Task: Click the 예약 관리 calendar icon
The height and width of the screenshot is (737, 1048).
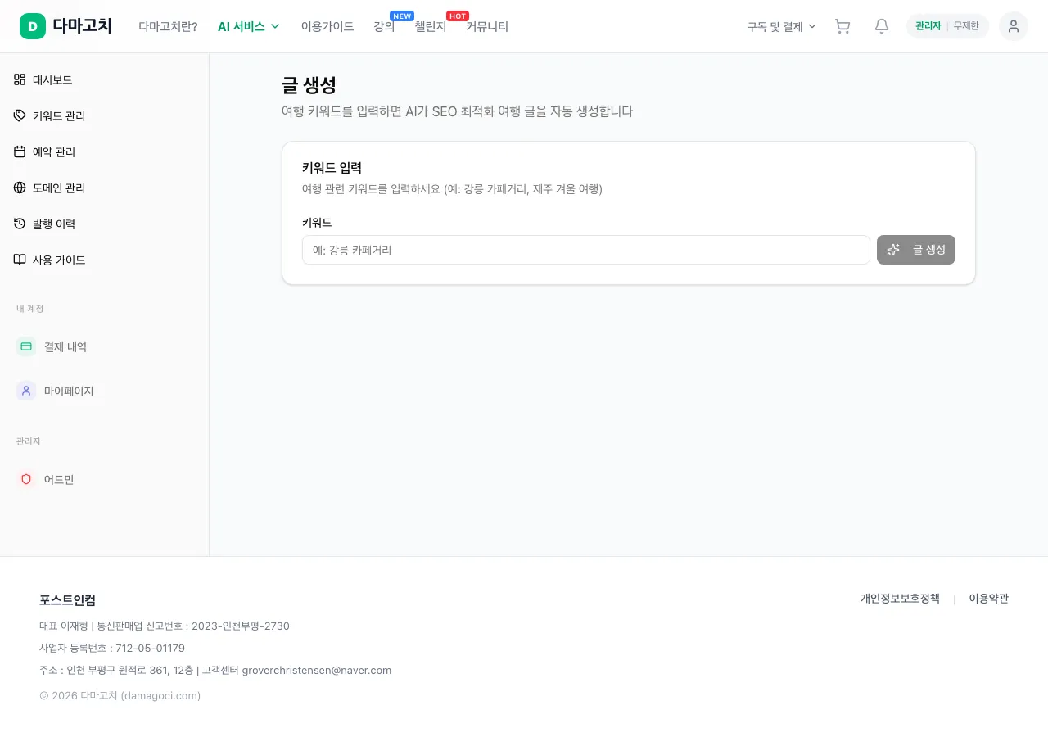Action: [x=20, y=151]
